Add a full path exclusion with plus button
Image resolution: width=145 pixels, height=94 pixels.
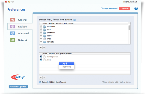[41, 48]
